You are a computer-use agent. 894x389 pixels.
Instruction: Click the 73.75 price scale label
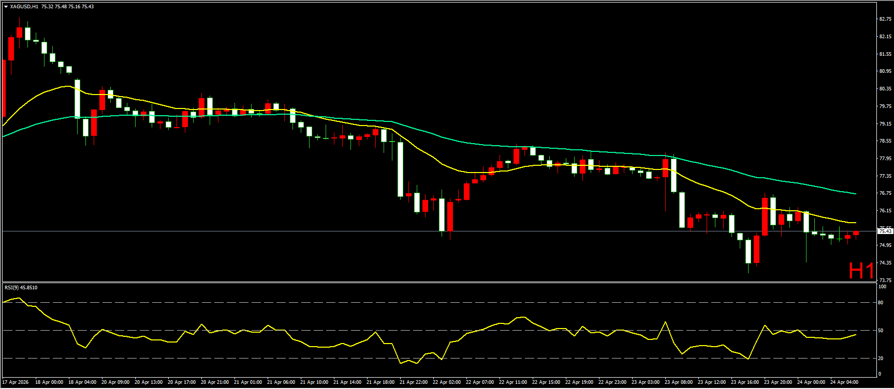(x=885, y=280)
